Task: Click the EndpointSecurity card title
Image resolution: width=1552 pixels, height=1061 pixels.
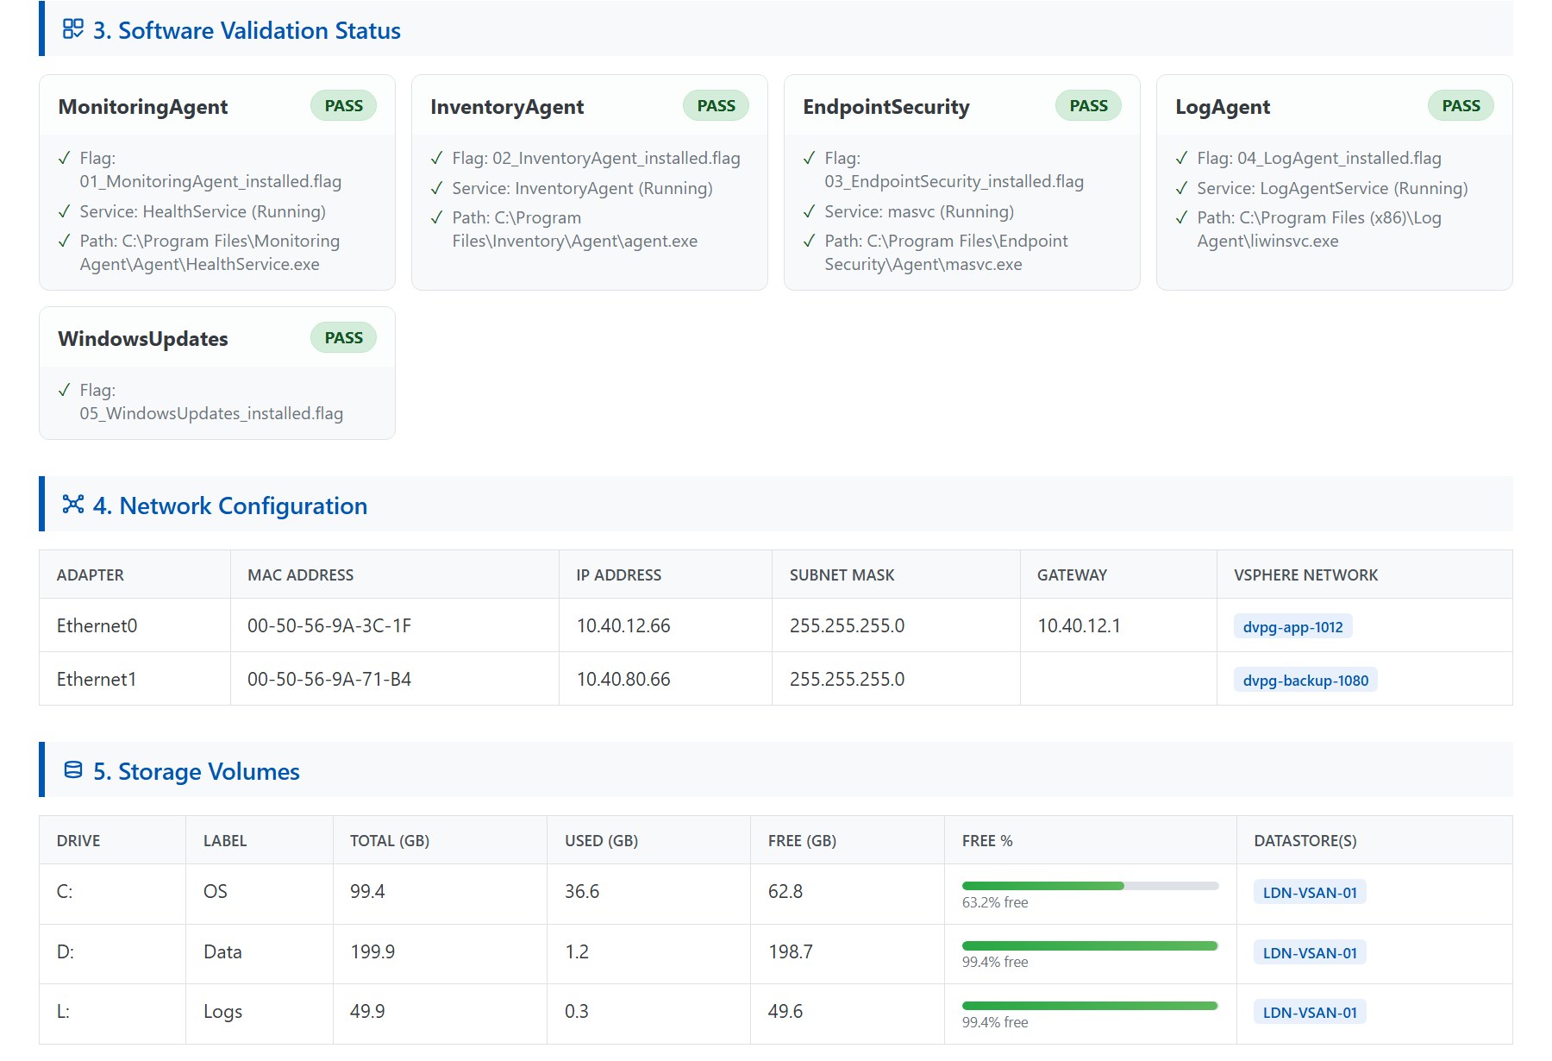Action: pyautogui.click(x=886, y=107)
